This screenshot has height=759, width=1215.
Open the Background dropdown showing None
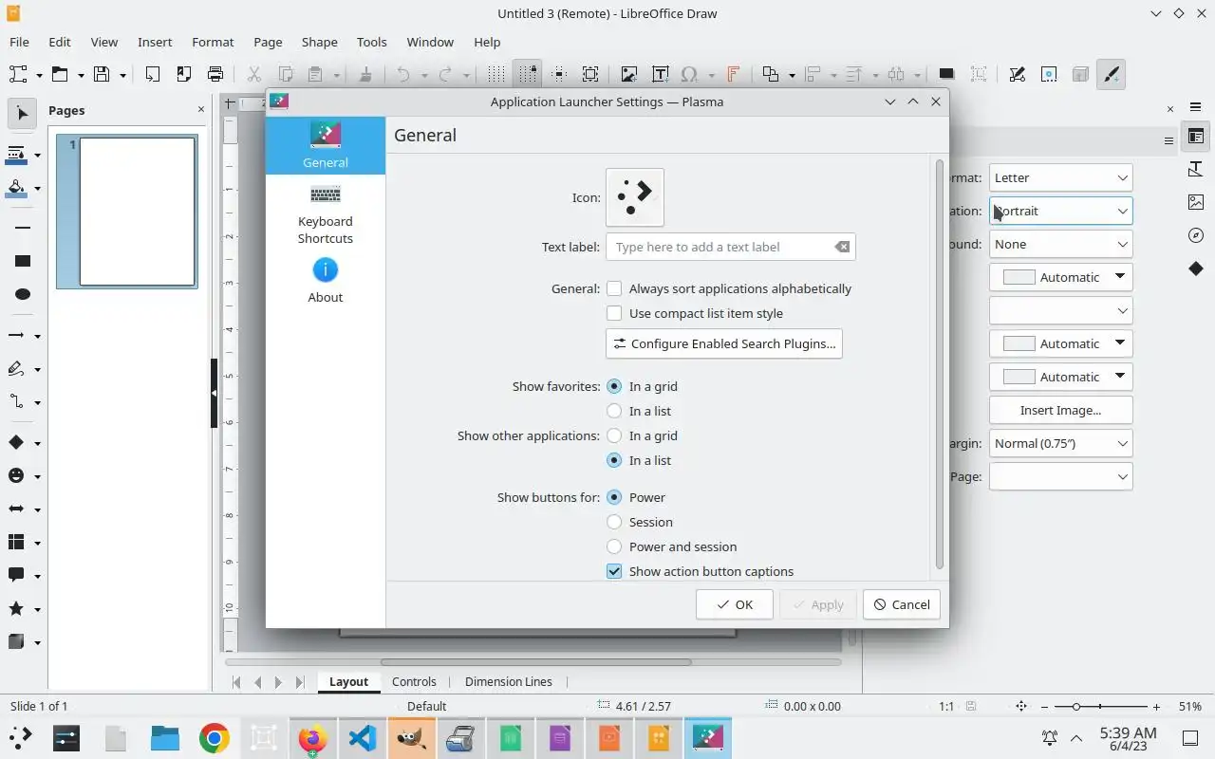tap(1060, 244)
